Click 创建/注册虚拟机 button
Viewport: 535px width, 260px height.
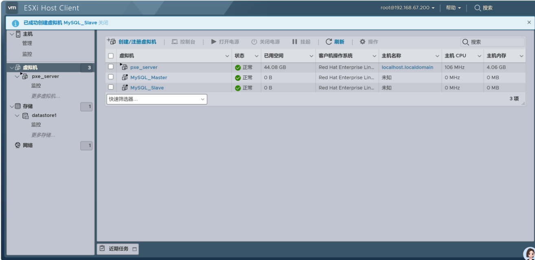tap(132, 42)
